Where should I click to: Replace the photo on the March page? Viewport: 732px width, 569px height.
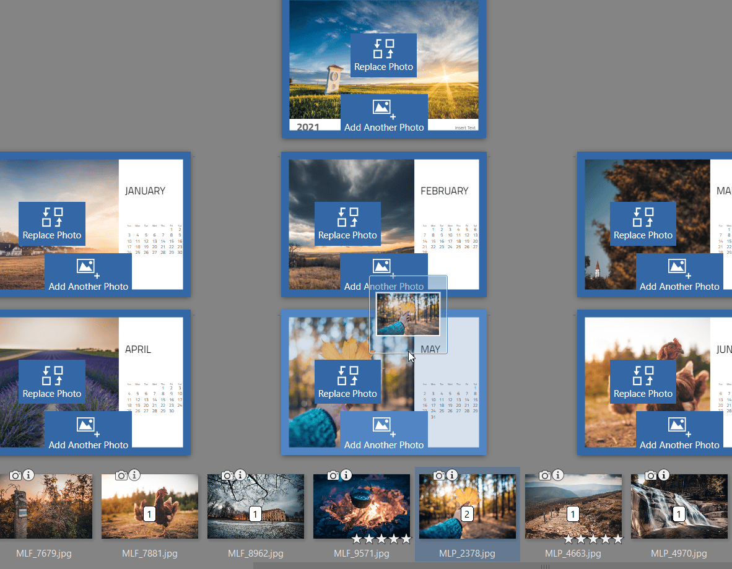[x=643, y=224]
